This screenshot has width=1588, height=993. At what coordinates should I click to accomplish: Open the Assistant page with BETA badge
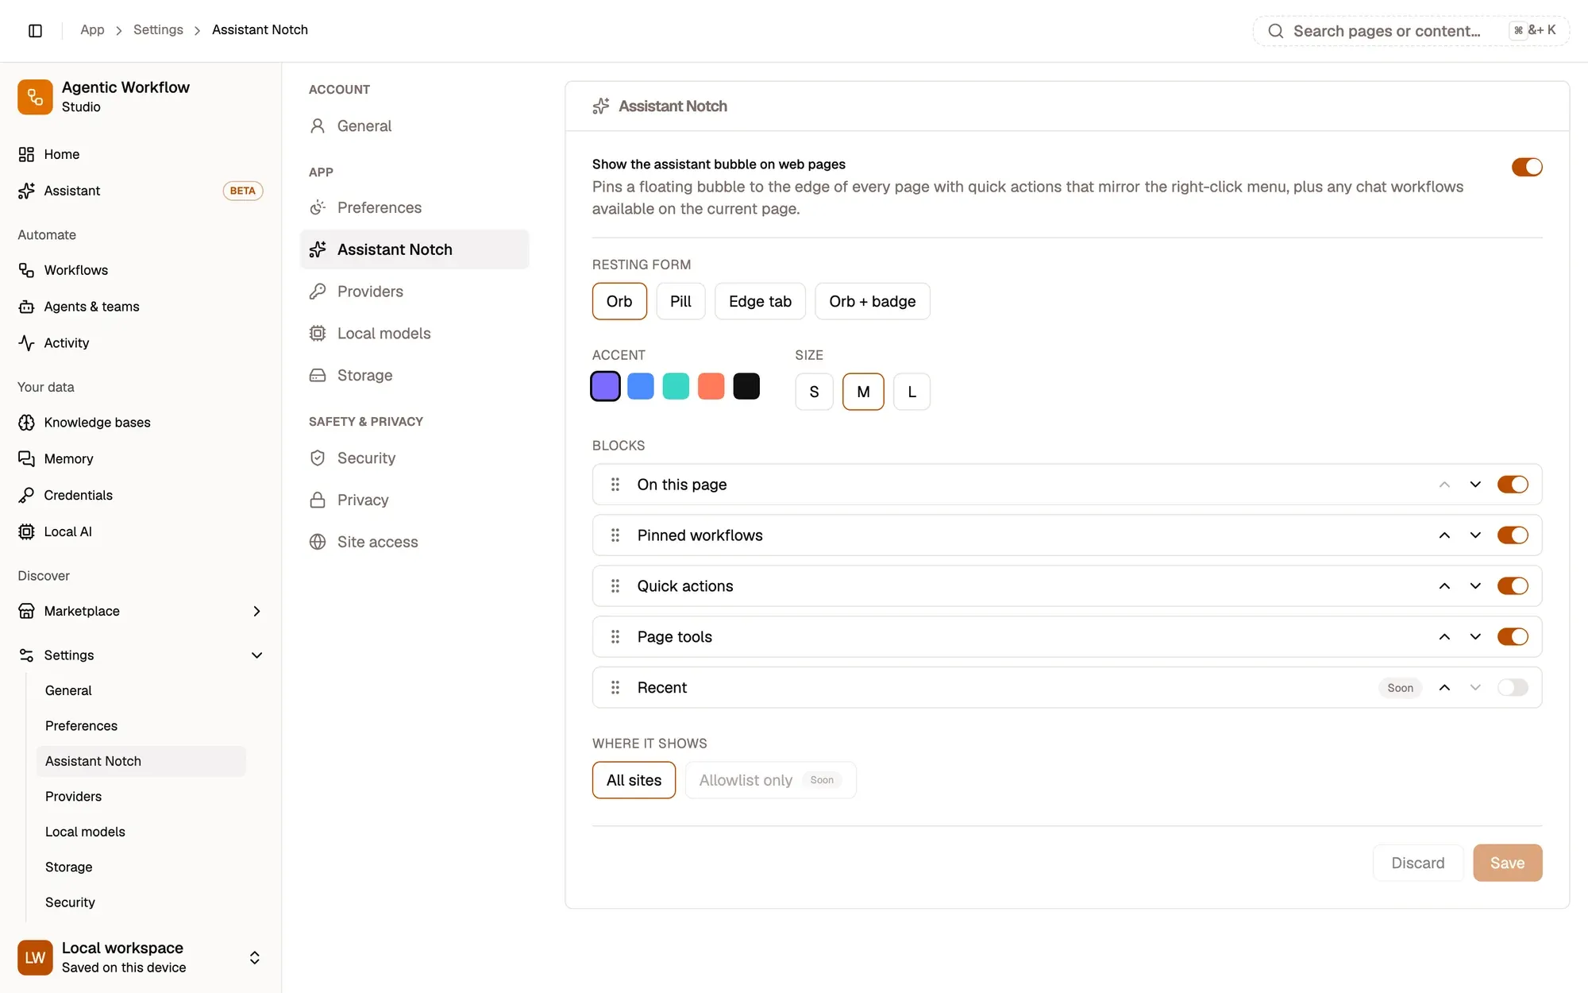point(141,191)
